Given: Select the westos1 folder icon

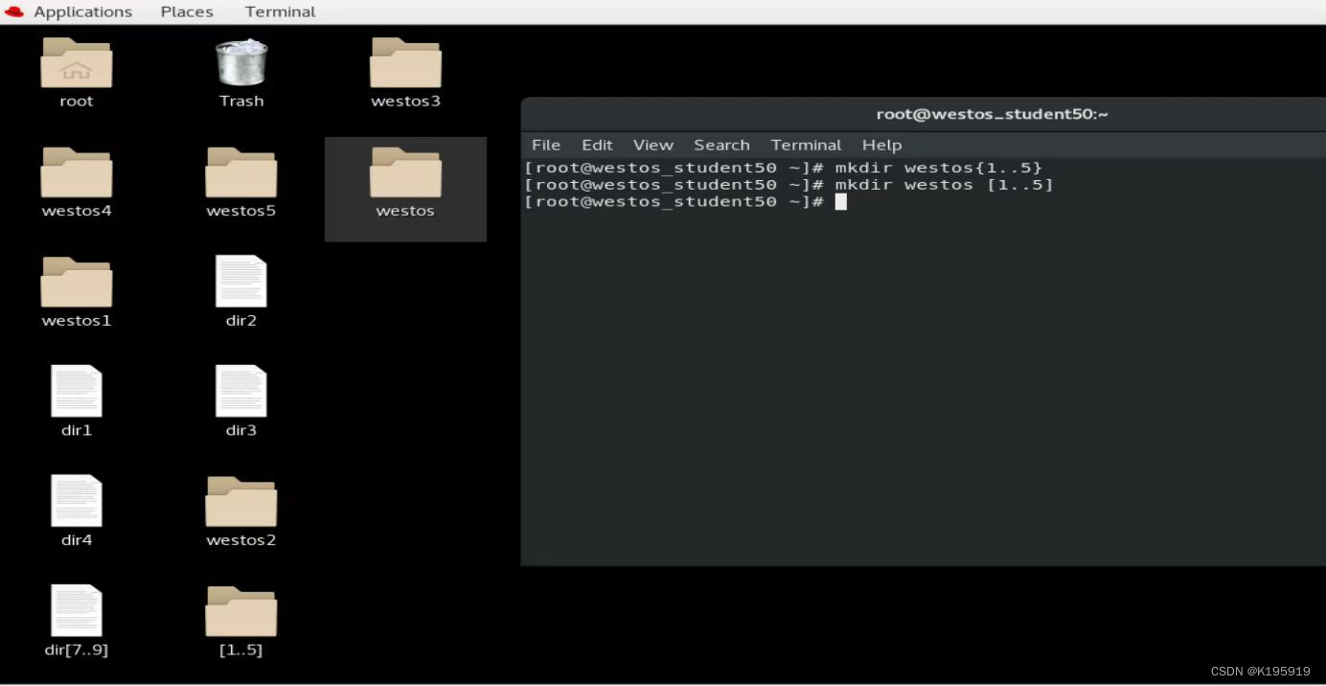Looking at the screenshot, I should (x=77, y=283).
